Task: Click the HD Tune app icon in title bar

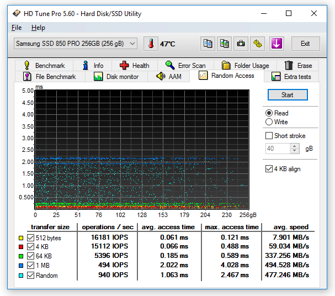Action: click(17, 13)
